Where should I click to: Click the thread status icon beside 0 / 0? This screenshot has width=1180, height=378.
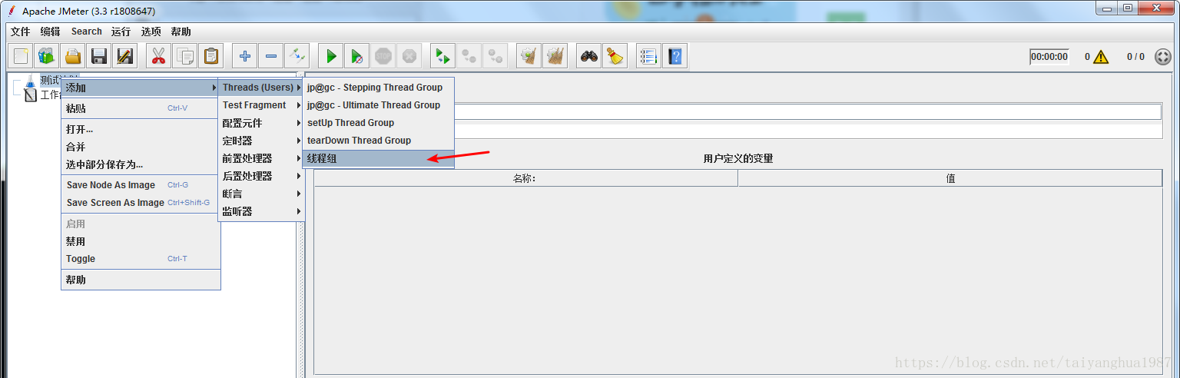tap(1163, 57)
